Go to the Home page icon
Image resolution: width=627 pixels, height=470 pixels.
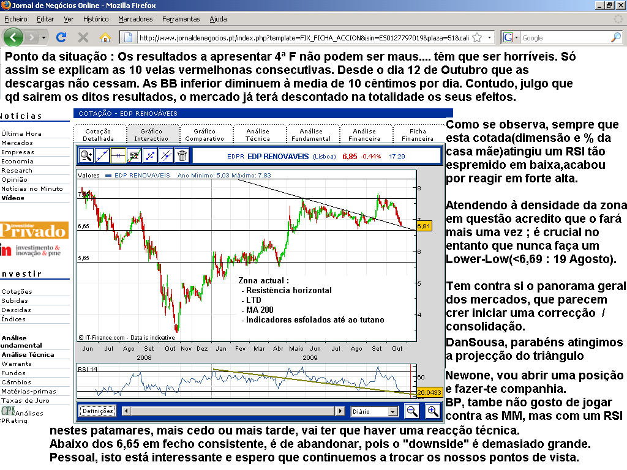[x=105, y=37]
